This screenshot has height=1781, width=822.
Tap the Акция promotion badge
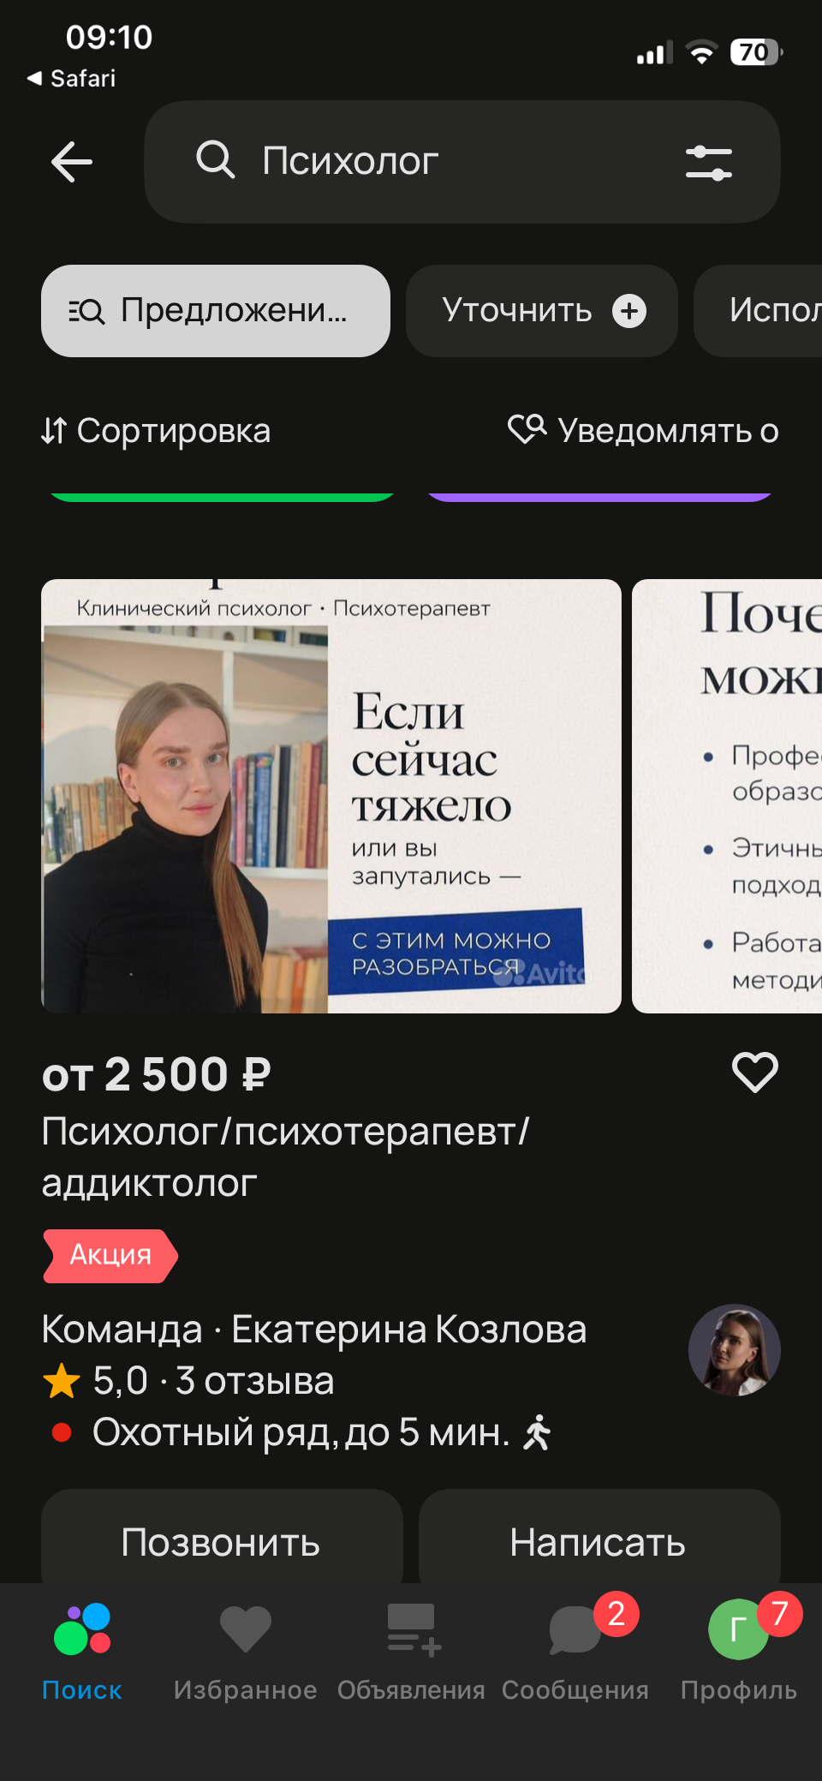(110, 1256)
